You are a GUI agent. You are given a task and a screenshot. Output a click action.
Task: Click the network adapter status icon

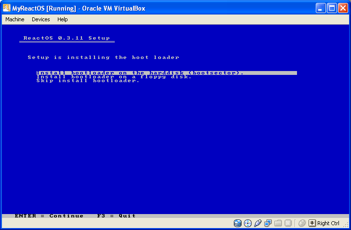[x=268, y=223]
